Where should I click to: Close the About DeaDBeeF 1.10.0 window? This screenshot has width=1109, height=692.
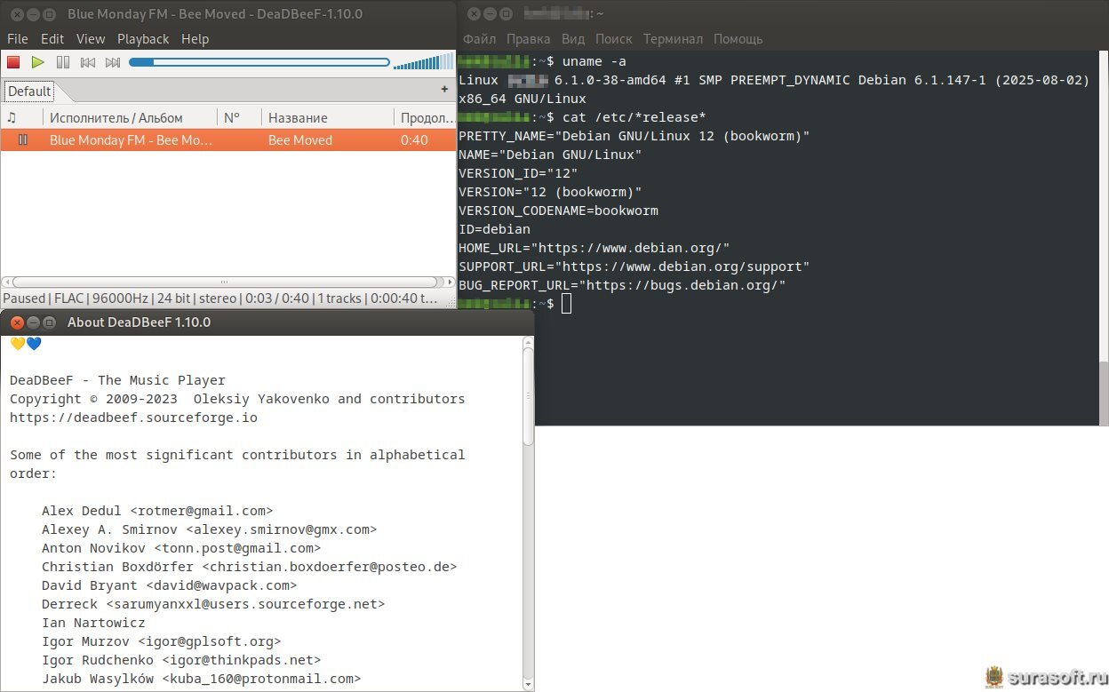click(x=17, y=322)
